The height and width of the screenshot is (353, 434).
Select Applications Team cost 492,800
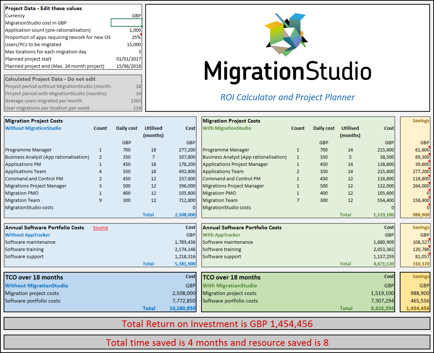[187, 172]
